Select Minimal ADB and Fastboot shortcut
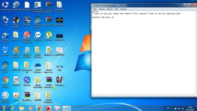This screenshot has width=197, height=111. coord(38,7)
